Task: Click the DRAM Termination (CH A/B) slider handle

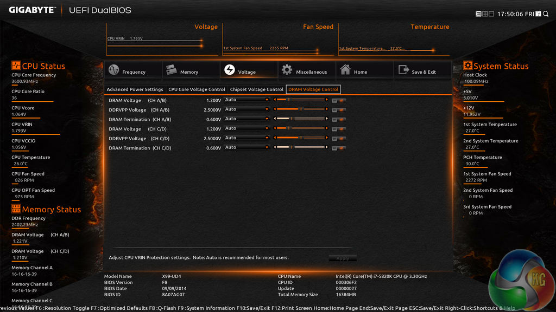Action: (x=292, y=119)
